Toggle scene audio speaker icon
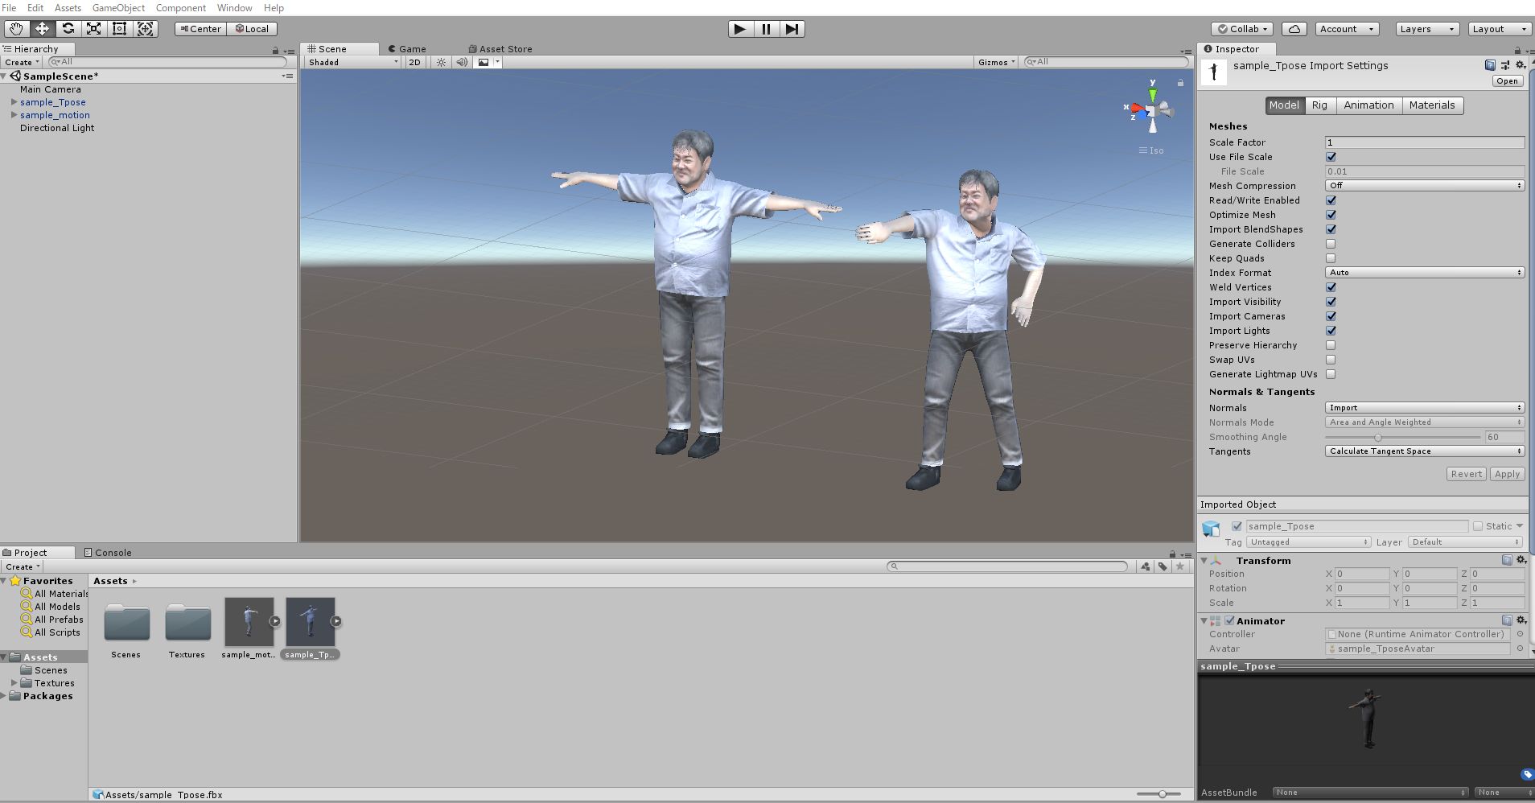The image size is (1535, 803). 462,62
